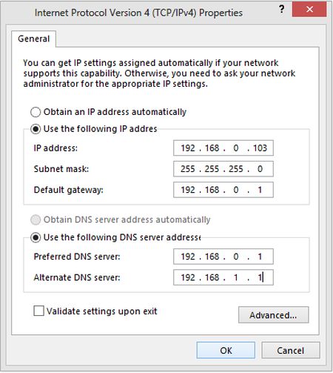Enable Validate settings upon exit checkbox
333x373 pixels.
tap(38, 311)
